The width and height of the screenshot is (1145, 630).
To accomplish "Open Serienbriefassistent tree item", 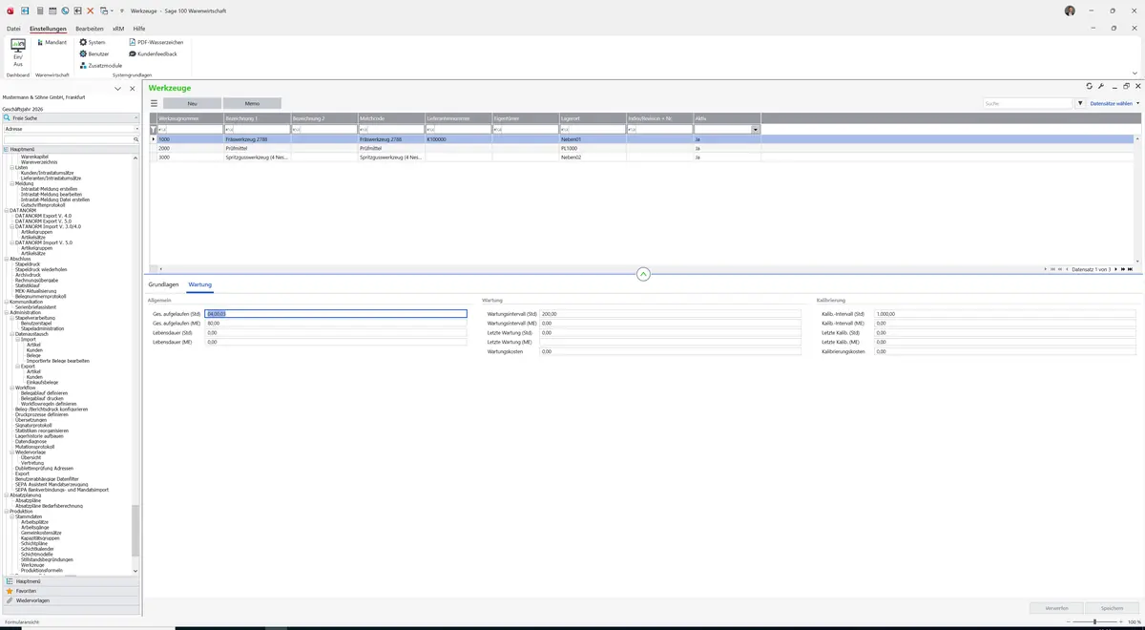I will click(x=34, y=306).
